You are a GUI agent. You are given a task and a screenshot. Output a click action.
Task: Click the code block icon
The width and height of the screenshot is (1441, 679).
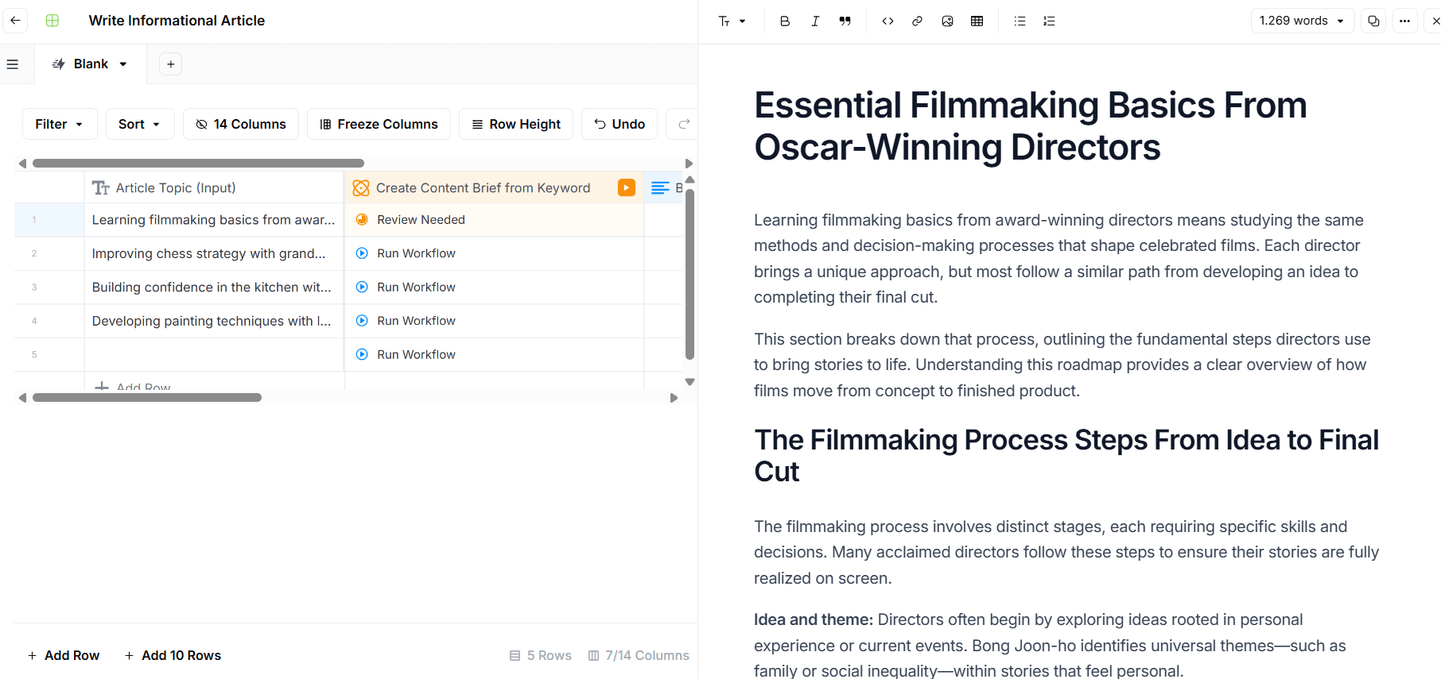[x=888, y=21]
